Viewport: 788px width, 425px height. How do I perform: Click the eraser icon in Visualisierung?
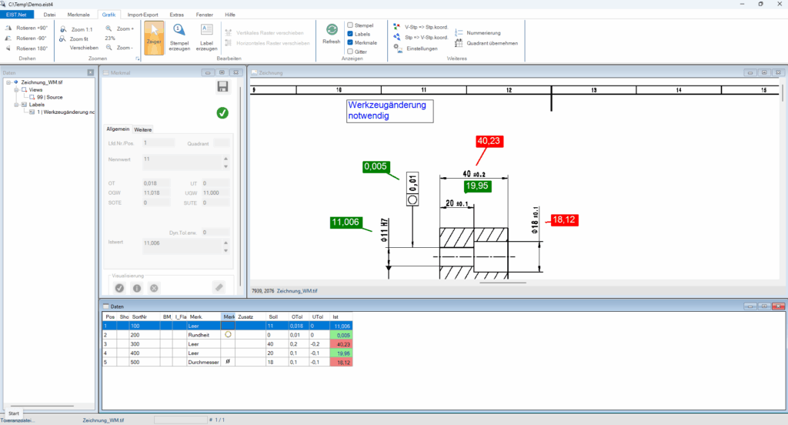tap(219, 288)
